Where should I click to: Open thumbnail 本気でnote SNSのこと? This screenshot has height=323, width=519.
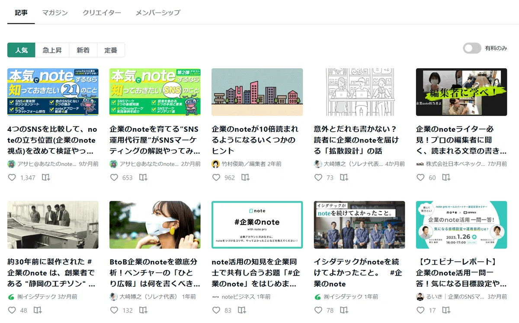pyautogui.click(x=155, y=92)
